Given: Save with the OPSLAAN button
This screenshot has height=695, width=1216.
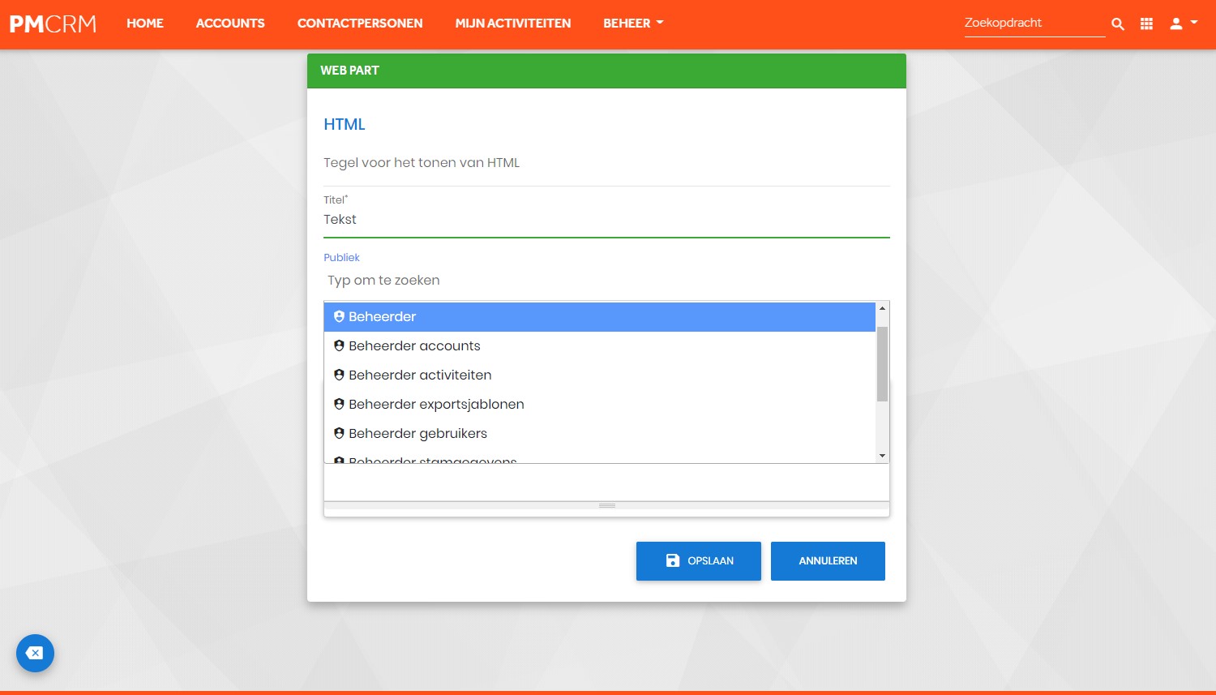Looking at the screenshot, I should coord(699,561).
